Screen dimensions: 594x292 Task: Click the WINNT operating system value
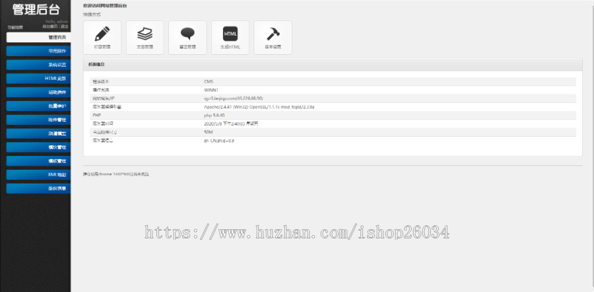pos(211,90)
